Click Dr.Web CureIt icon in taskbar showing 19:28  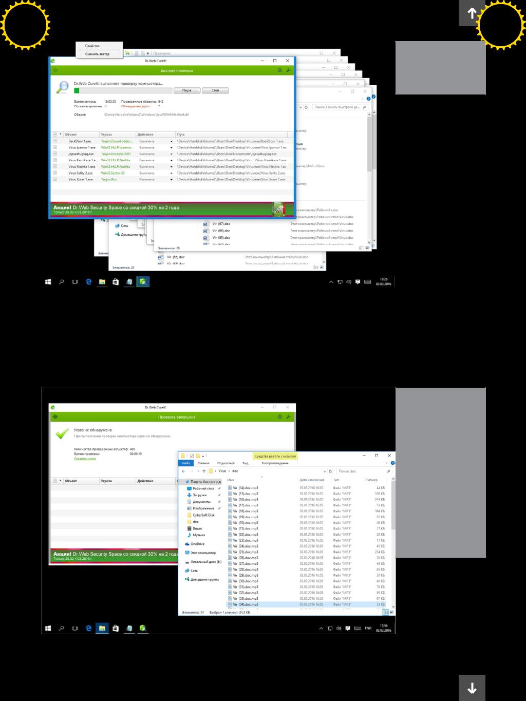143,281
